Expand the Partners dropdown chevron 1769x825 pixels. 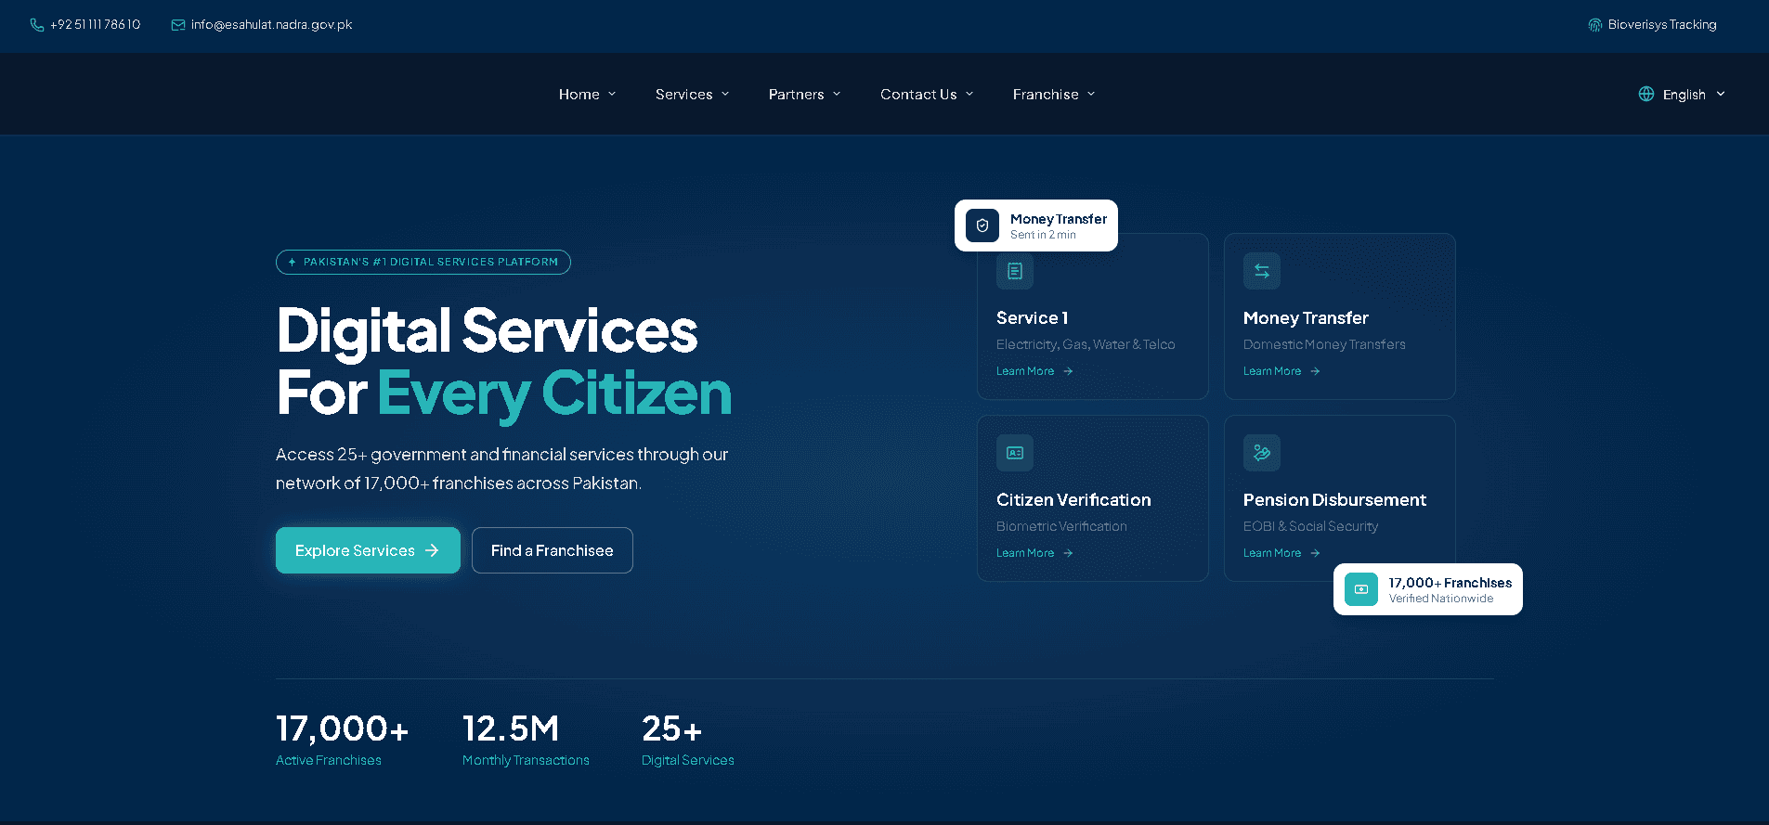837,94
